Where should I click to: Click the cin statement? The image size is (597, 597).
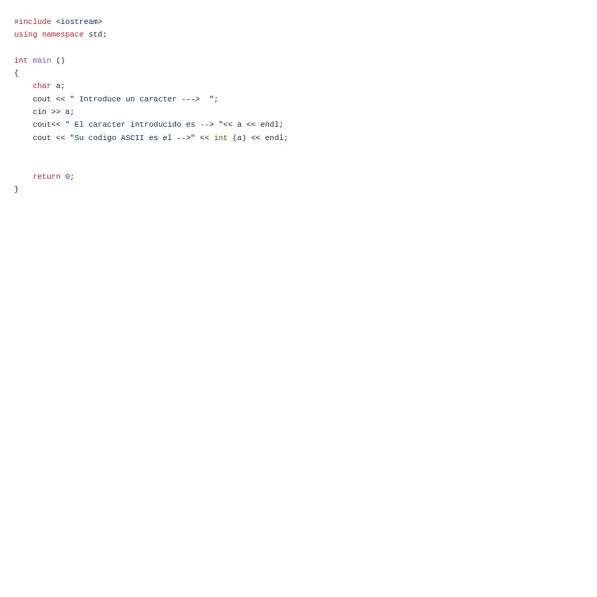click(54, 111)
